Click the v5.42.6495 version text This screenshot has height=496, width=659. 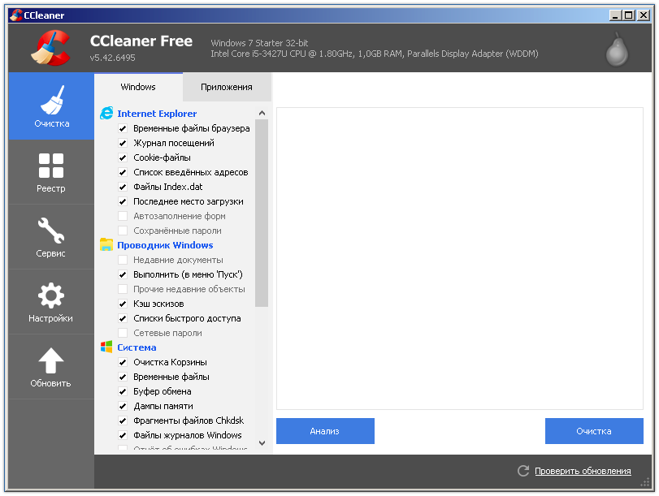pos(113,58)
